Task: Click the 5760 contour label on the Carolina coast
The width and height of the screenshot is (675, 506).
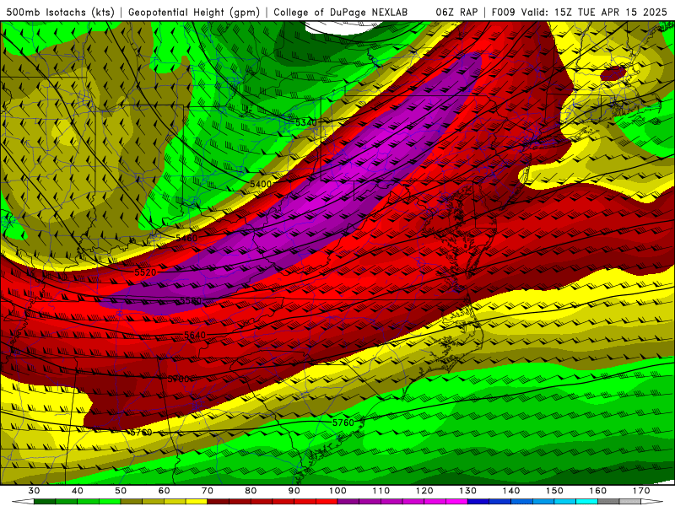Action: 343,423
